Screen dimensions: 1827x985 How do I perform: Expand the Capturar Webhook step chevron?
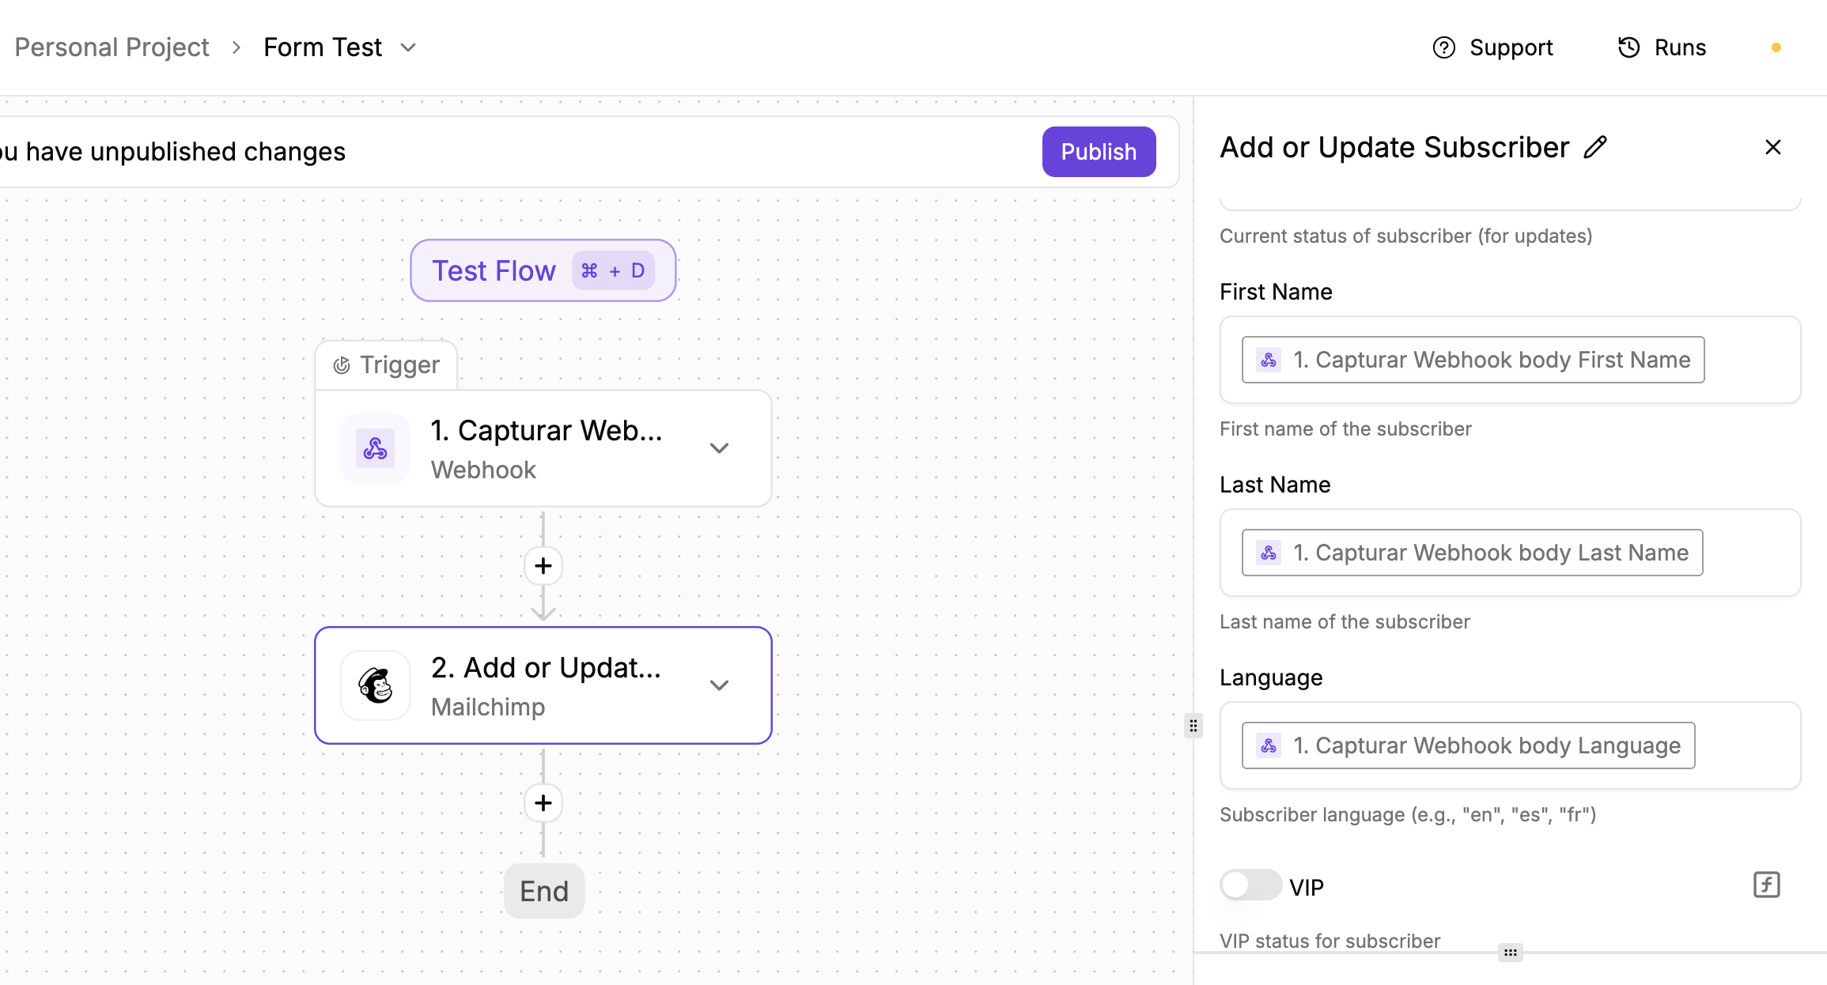(719, 448)
